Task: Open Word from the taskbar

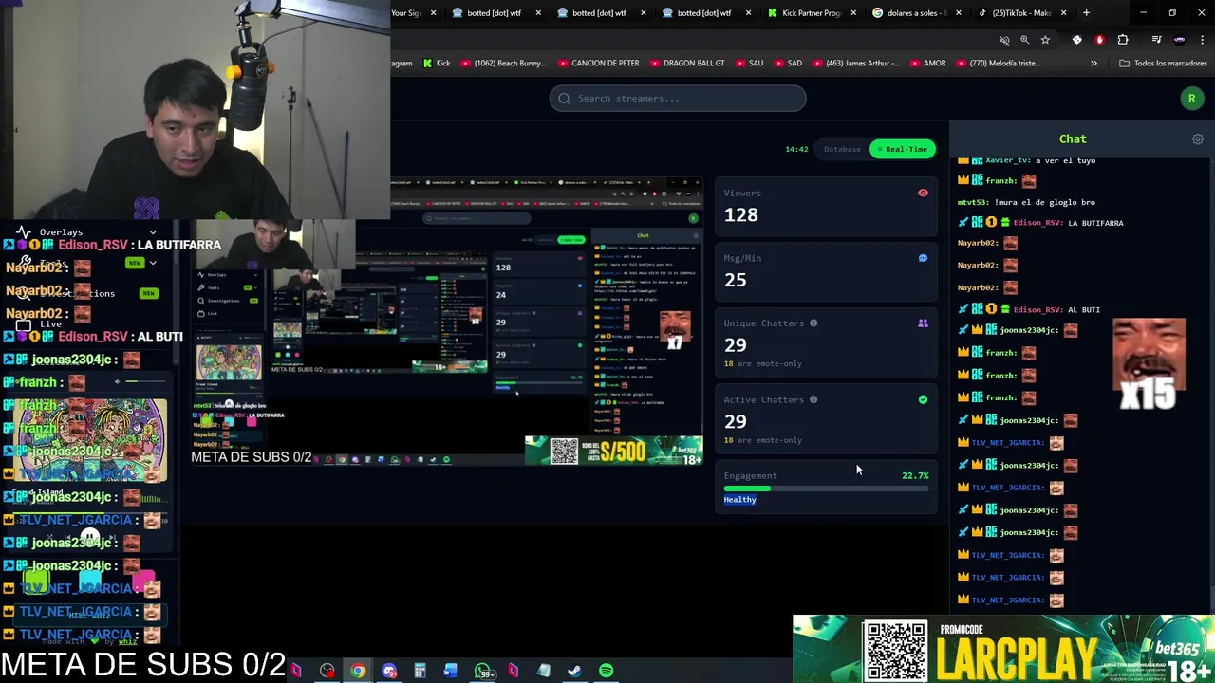Action: tap(451, 672)
